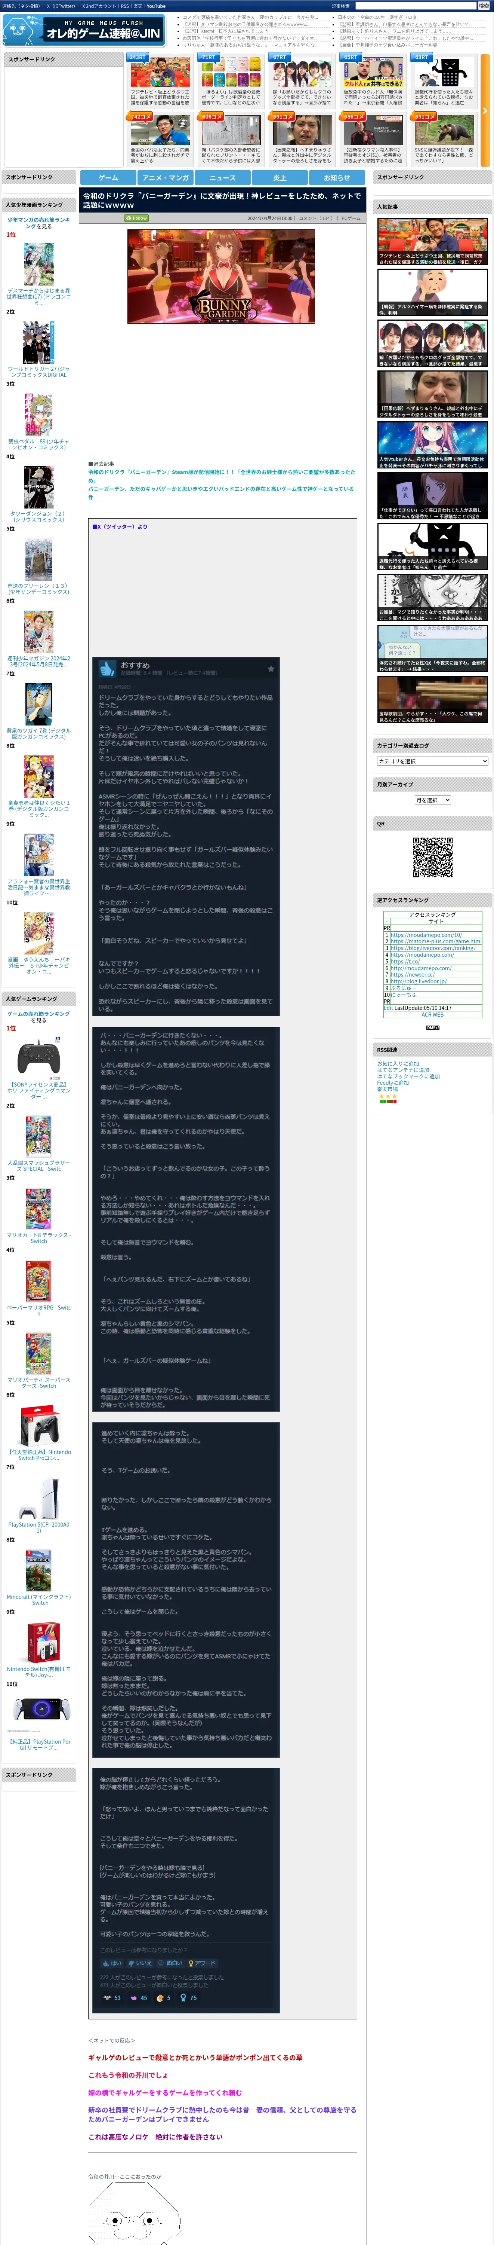Open the お知らせ navigation tab

(337, 177)
